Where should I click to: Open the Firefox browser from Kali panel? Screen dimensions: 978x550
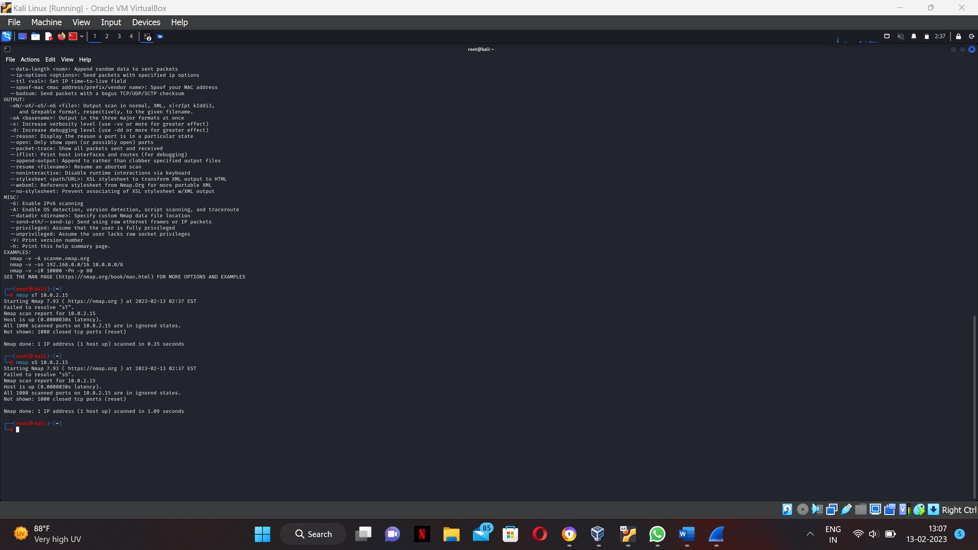tap(61, 36)
